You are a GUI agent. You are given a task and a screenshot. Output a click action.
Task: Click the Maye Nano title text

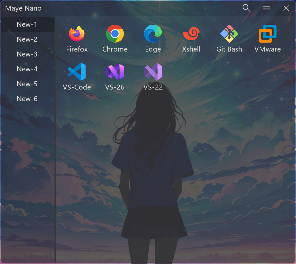click(x=23, y=8)
